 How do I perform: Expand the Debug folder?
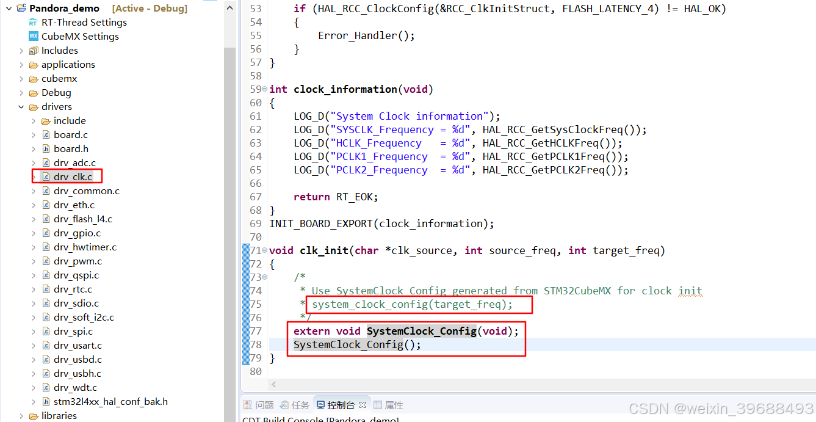tap(21, 93)
